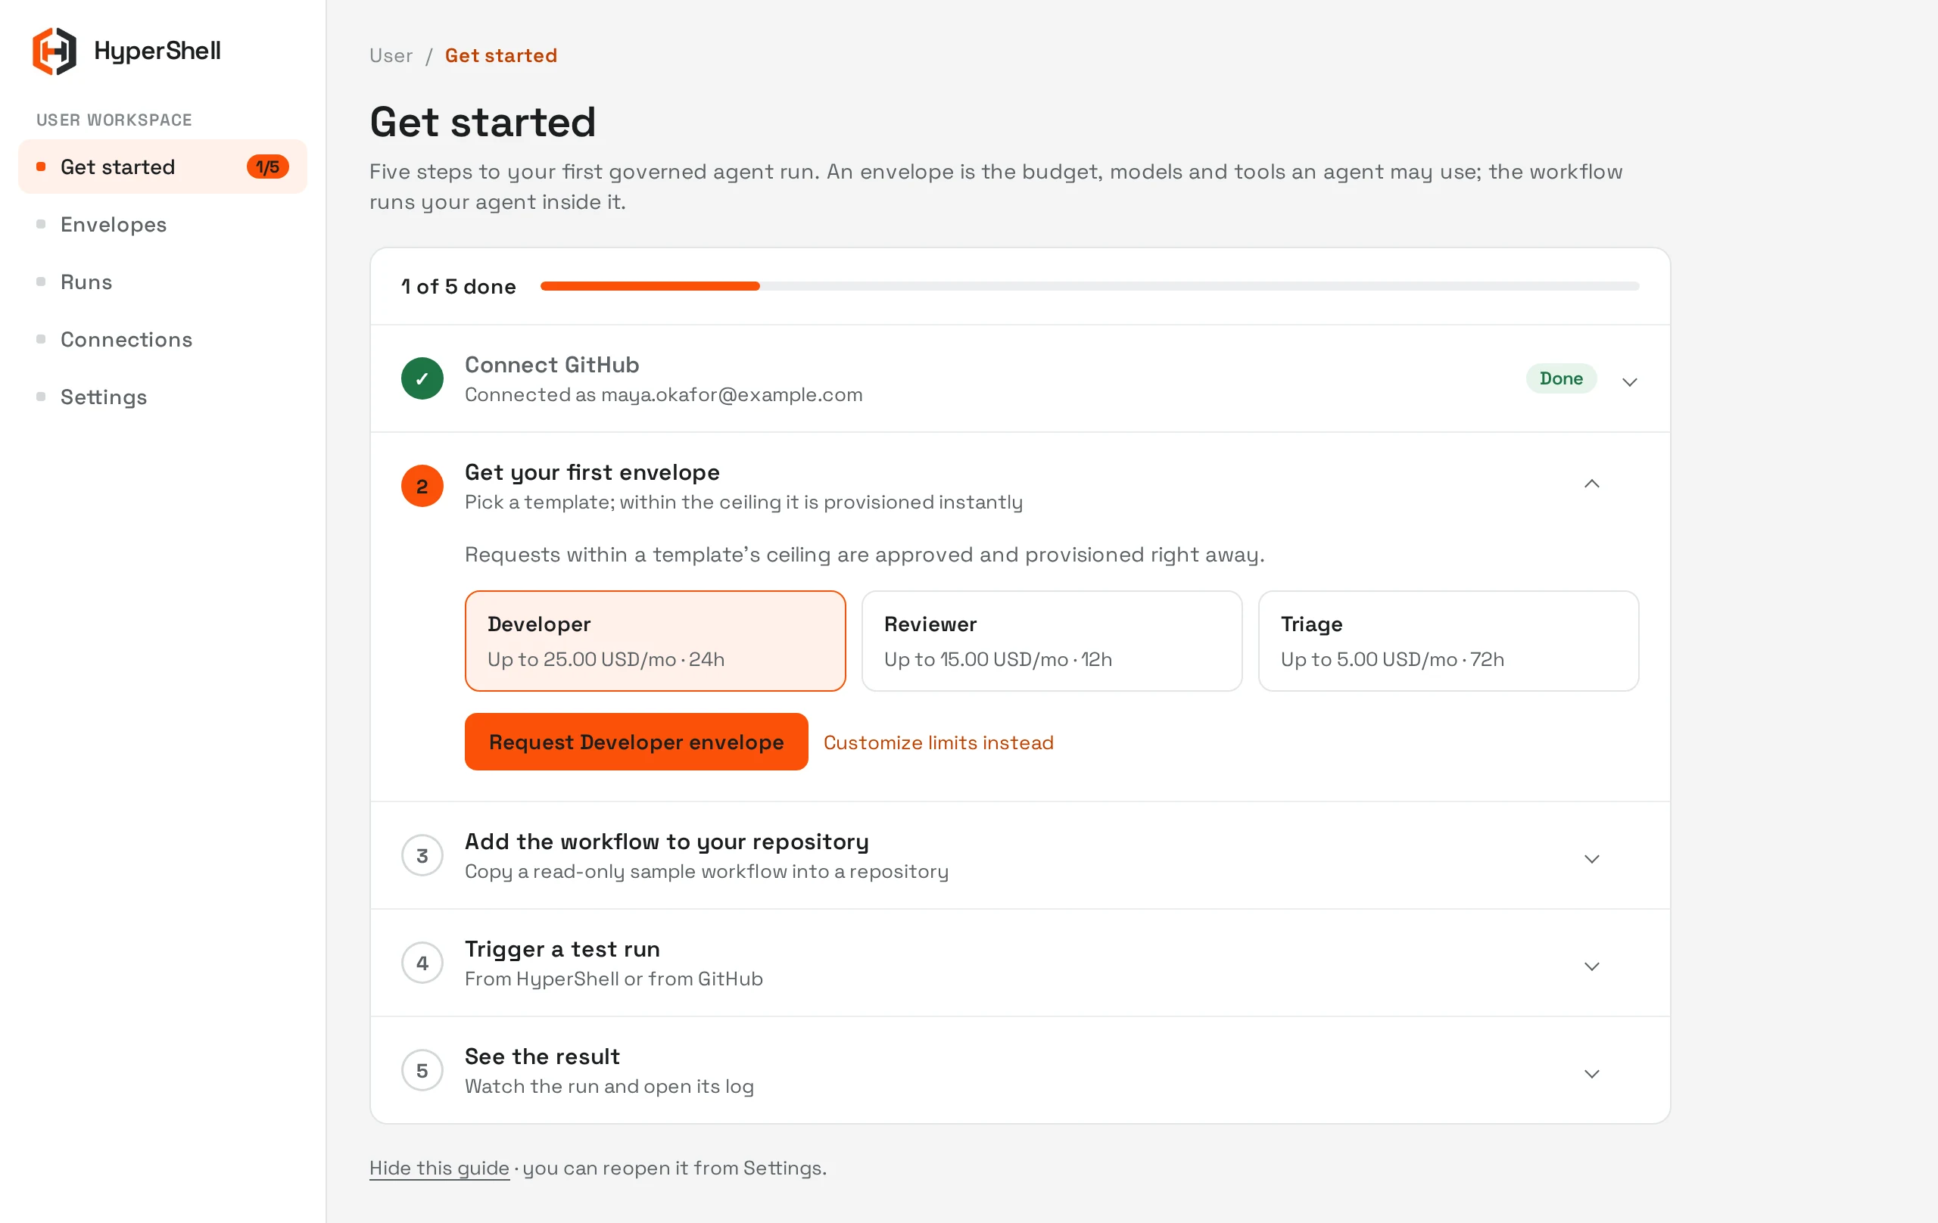Click the Get started breadcrumb

pos(500,55)
